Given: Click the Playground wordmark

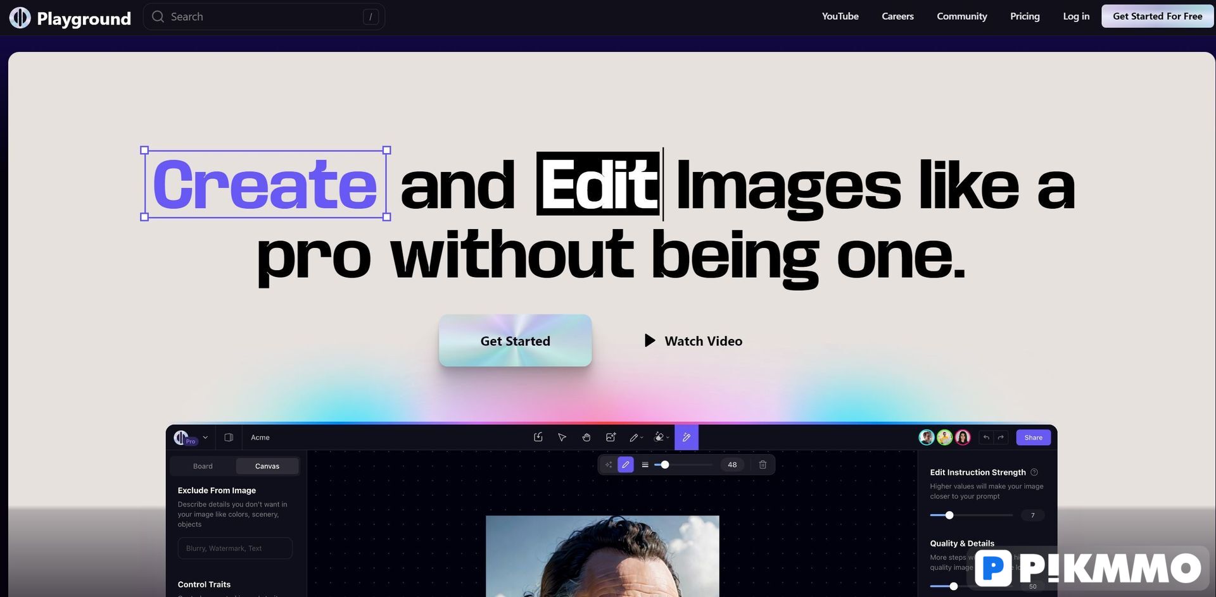Looking at the screenshot, I should point(84,18).
